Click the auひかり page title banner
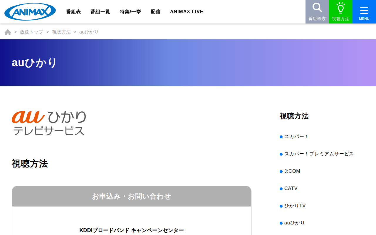This screenshot has width=376, height=235. point(188,63)
